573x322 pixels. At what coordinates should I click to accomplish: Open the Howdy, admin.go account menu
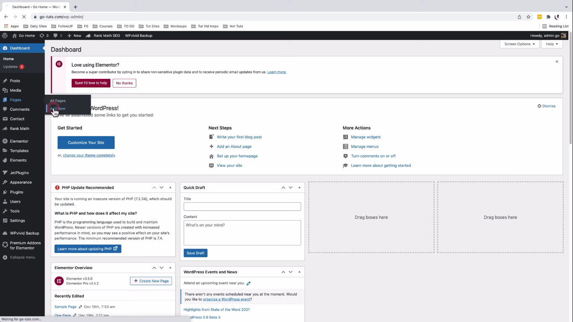[x=548, y=36]
